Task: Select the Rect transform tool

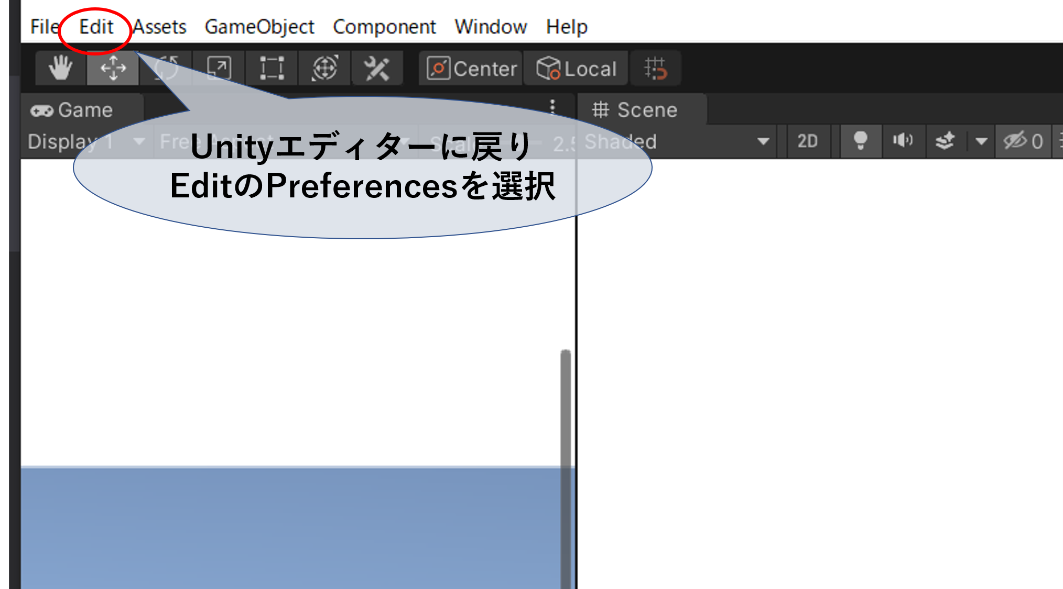Action: click(272, 68)
